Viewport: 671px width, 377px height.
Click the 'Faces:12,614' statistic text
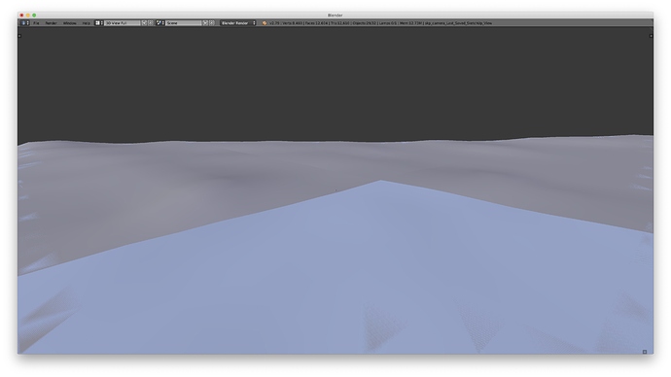[x=317, y=23]
